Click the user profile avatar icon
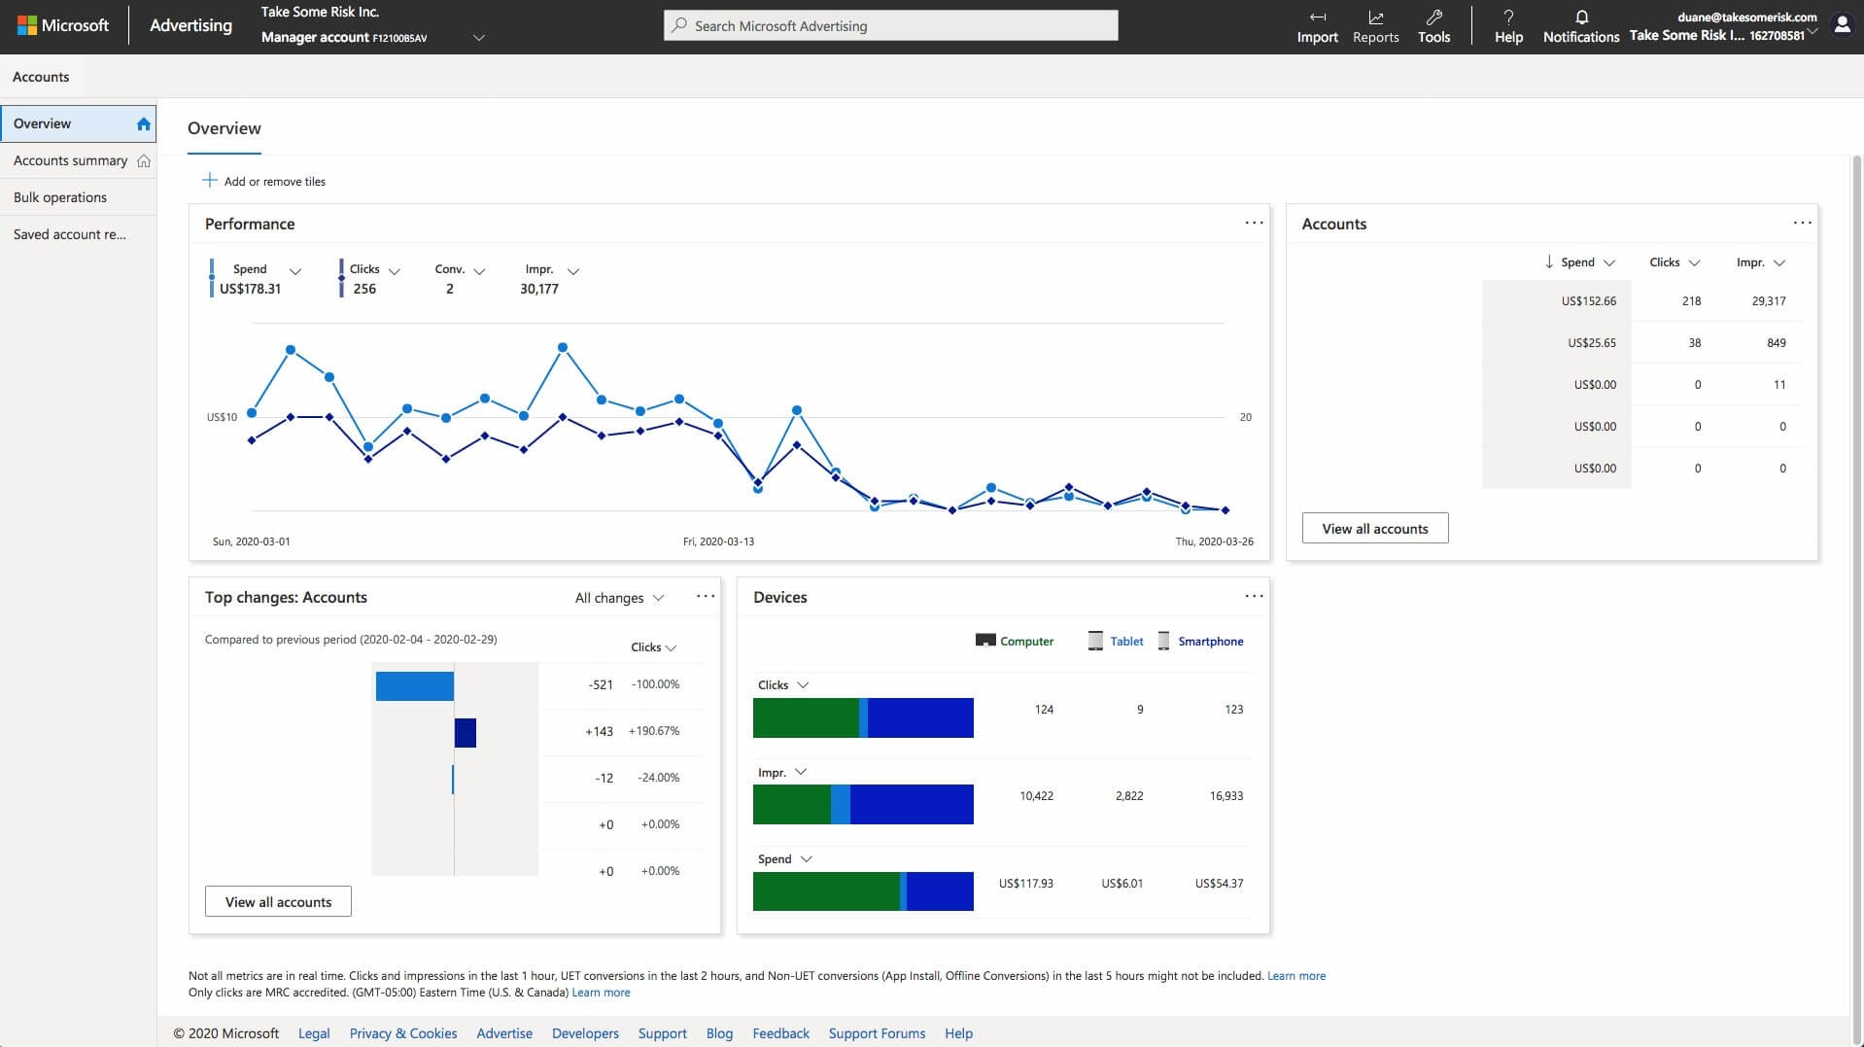 [x=1842, y=25]
